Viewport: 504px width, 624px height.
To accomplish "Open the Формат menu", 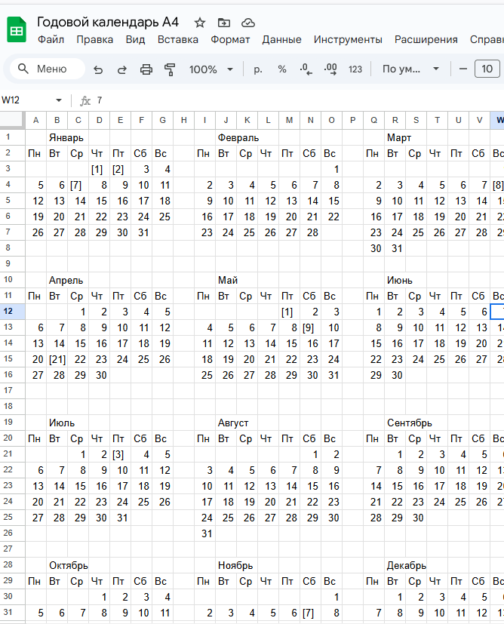I will (230, 39).
